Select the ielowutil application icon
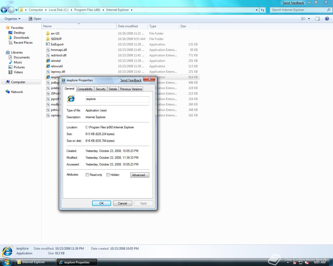This screenshot has height=266, width=333. tap(48, 66)
